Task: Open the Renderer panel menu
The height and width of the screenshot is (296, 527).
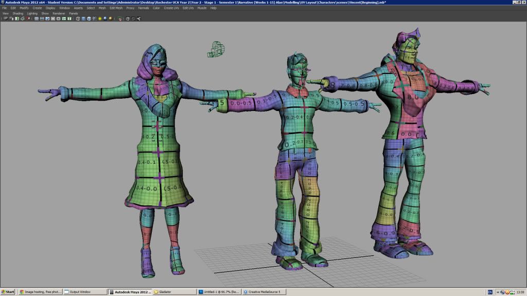Action: (x=59, y=13)
